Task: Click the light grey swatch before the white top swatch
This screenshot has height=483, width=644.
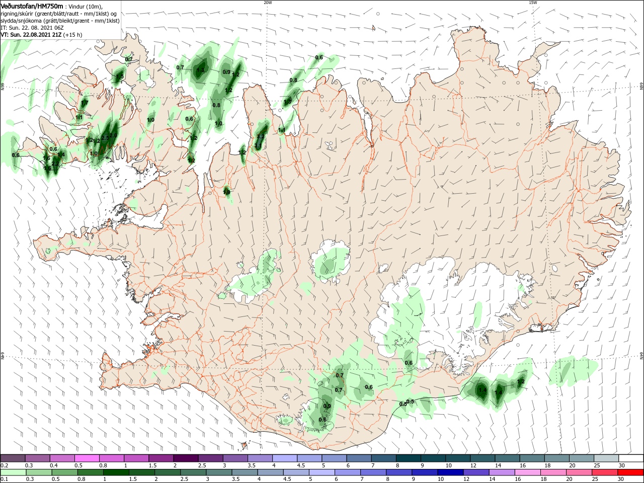Action: coord(606,458)
